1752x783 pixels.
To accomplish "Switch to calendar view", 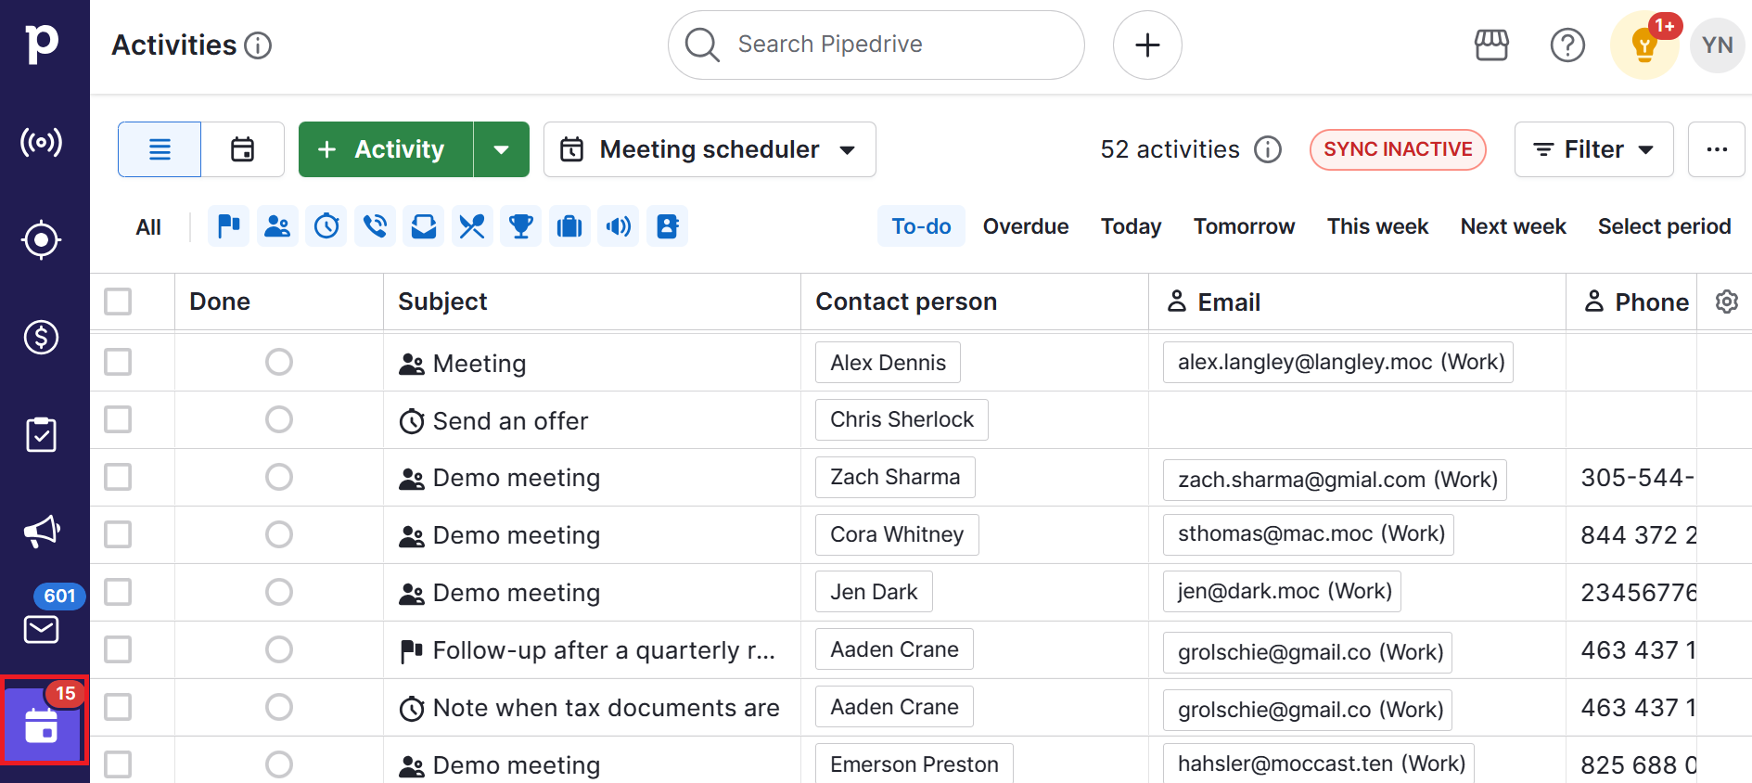I will point(243,149).
